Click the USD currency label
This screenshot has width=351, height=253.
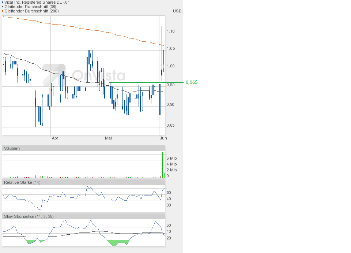(177, 11)
